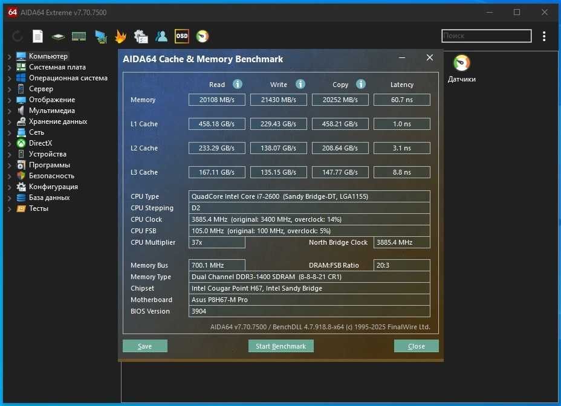Click the L2 Cache Write value 138.07 GB/s

point(278,148)
